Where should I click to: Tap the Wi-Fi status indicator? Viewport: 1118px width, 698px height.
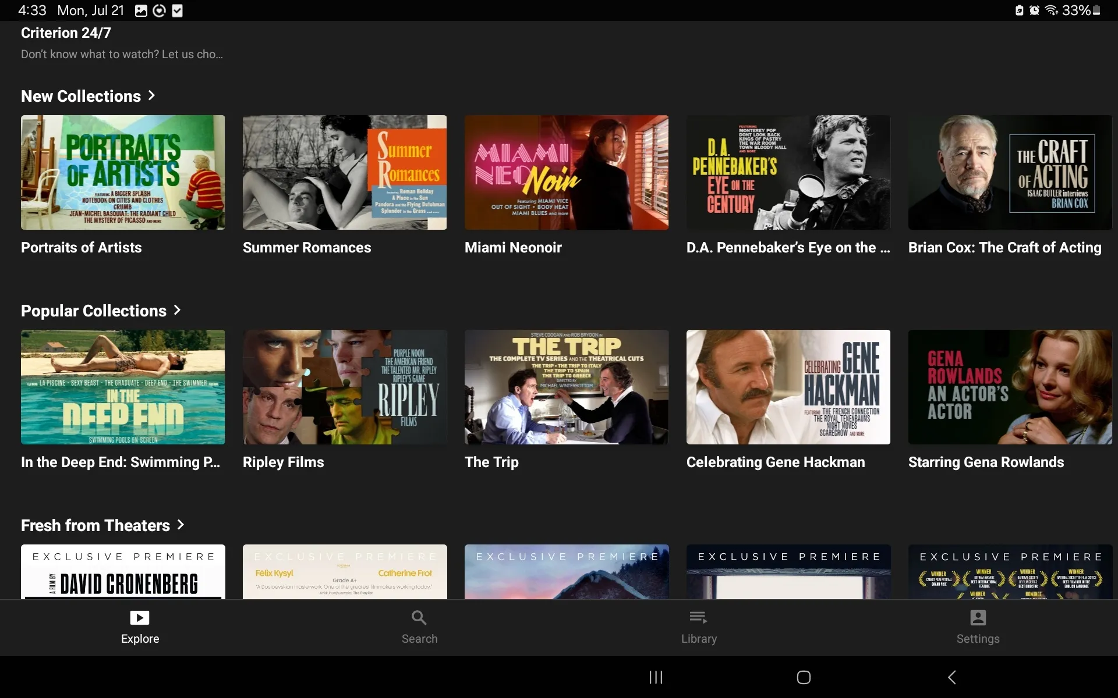tap(1050, 10)
